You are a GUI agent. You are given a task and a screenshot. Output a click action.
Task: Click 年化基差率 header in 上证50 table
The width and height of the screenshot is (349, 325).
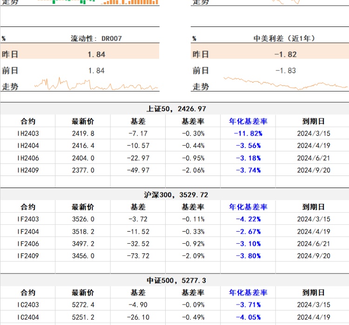[x=248, y=121]
